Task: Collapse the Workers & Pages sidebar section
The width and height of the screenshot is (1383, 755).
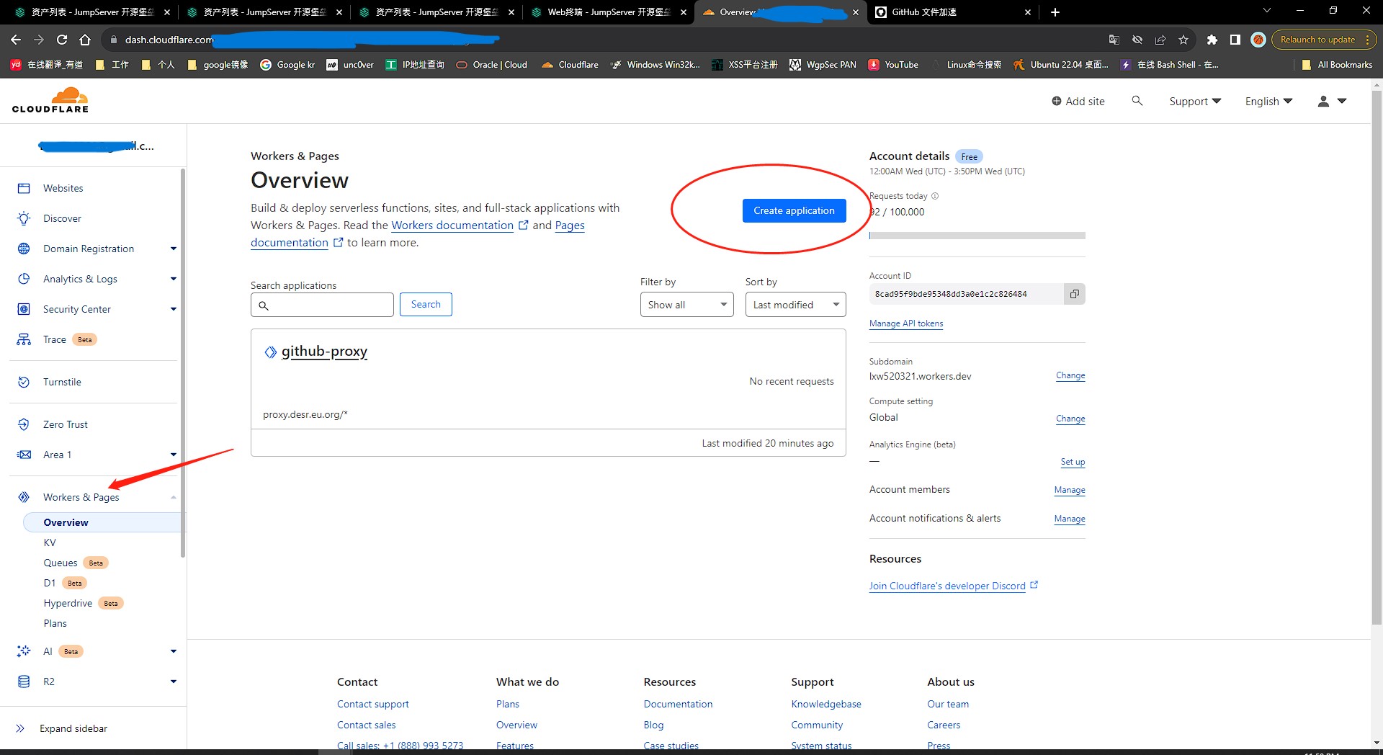Action: pos(173,497)
